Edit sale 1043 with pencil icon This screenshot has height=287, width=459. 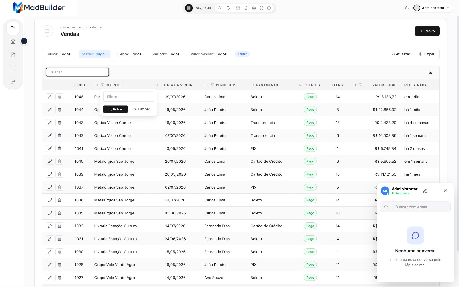pos(50,123)
